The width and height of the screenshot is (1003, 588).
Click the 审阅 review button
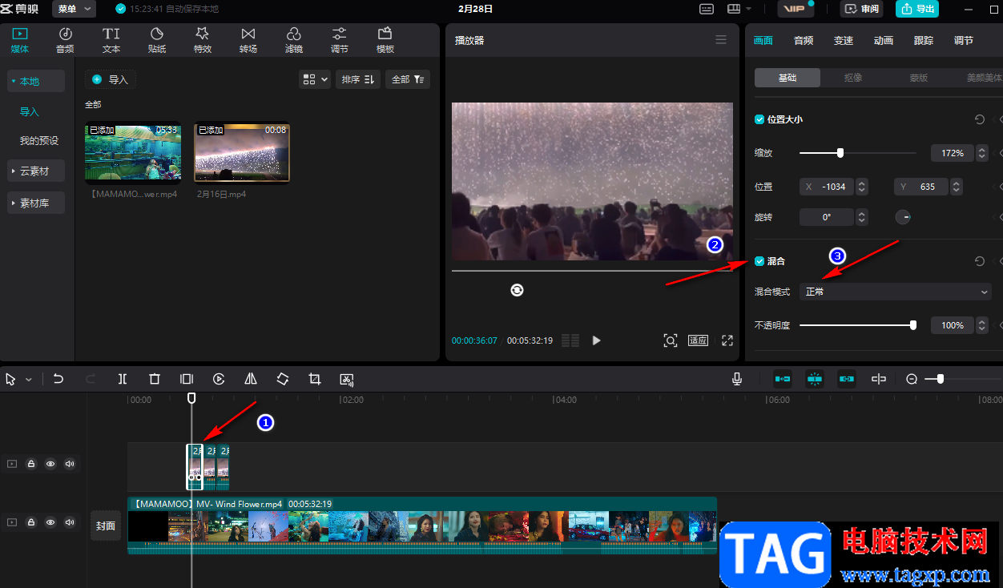point(861,9)
